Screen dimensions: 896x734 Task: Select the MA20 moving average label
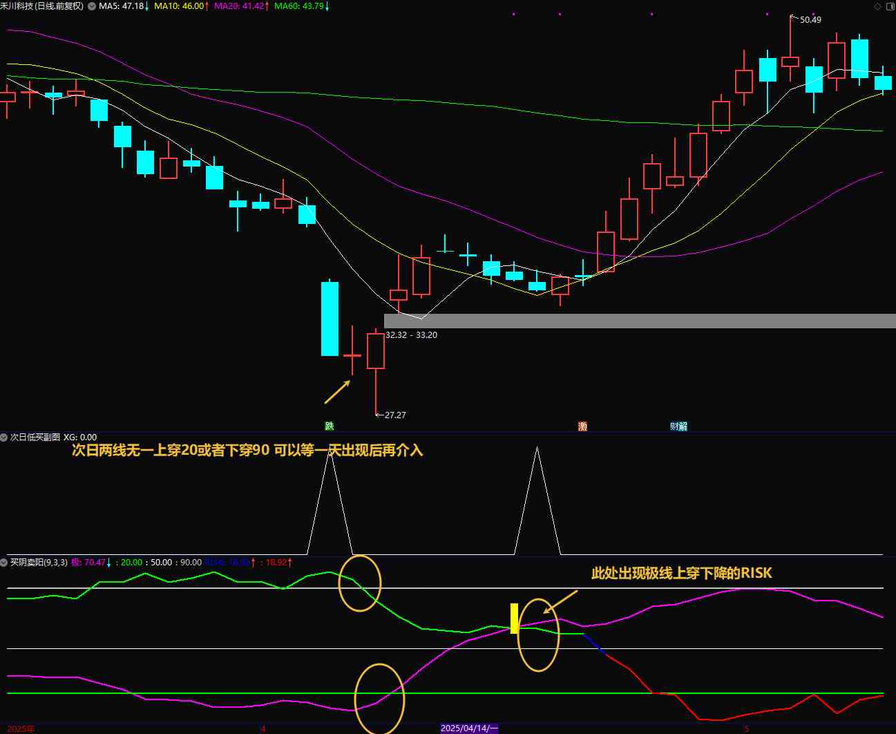(240, 6)
